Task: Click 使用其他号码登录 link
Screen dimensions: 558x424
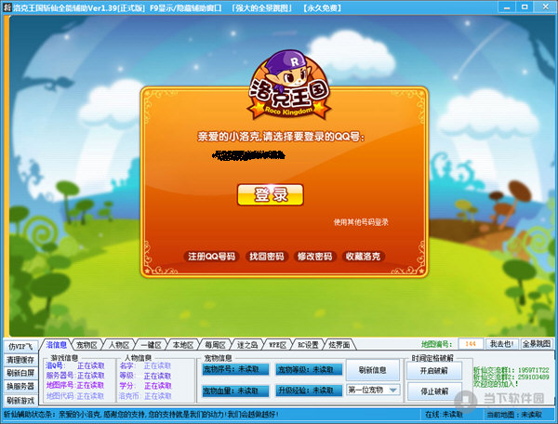Action: click(361, 222)
